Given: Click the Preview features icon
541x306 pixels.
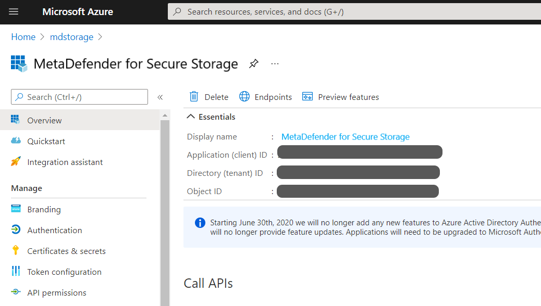Looking at the screenshot, I should click(308, 96).
